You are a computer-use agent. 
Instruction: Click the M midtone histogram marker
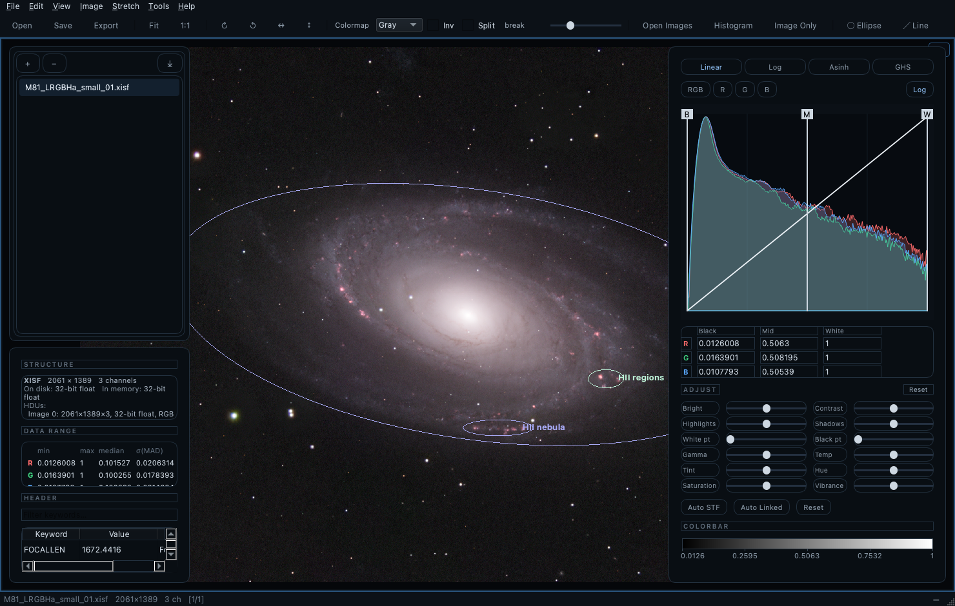tap(807, 115)
